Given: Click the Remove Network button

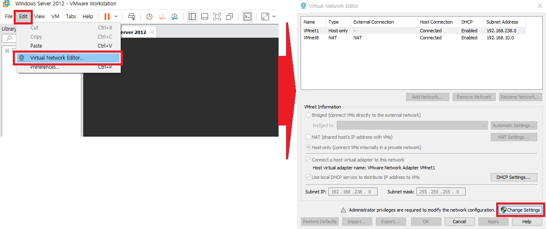Looking at the screenshot, I should tap(474, 97).
